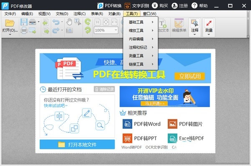The image size is (251, 166).
Task: Click the 注册 user icon
Action: click(174, 5)
